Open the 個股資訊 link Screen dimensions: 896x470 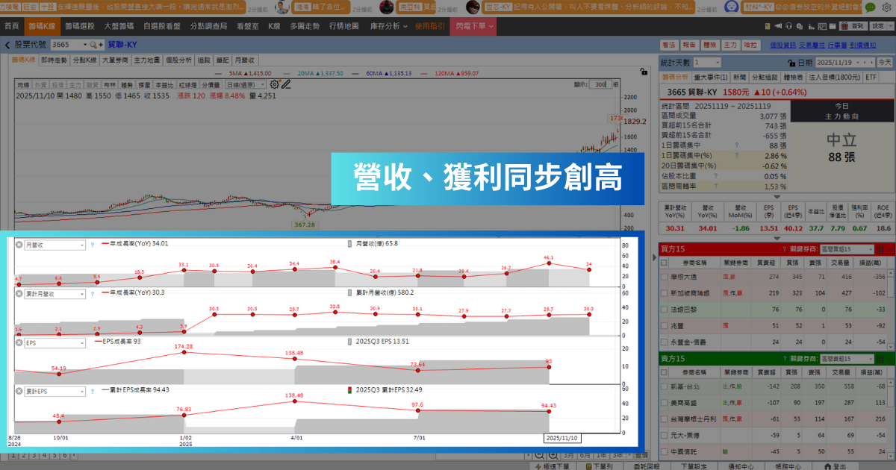pos(783,45)
